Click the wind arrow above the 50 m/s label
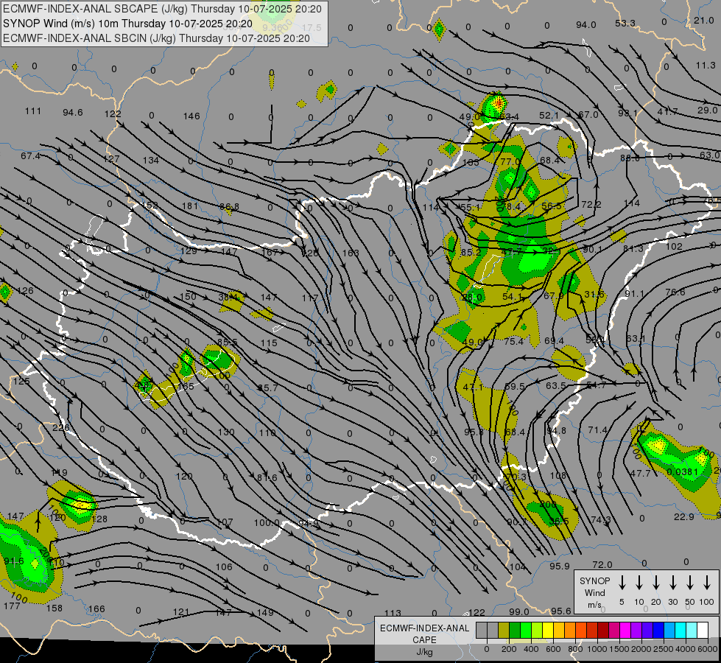The image size is (721, 663). coord(690,583)
